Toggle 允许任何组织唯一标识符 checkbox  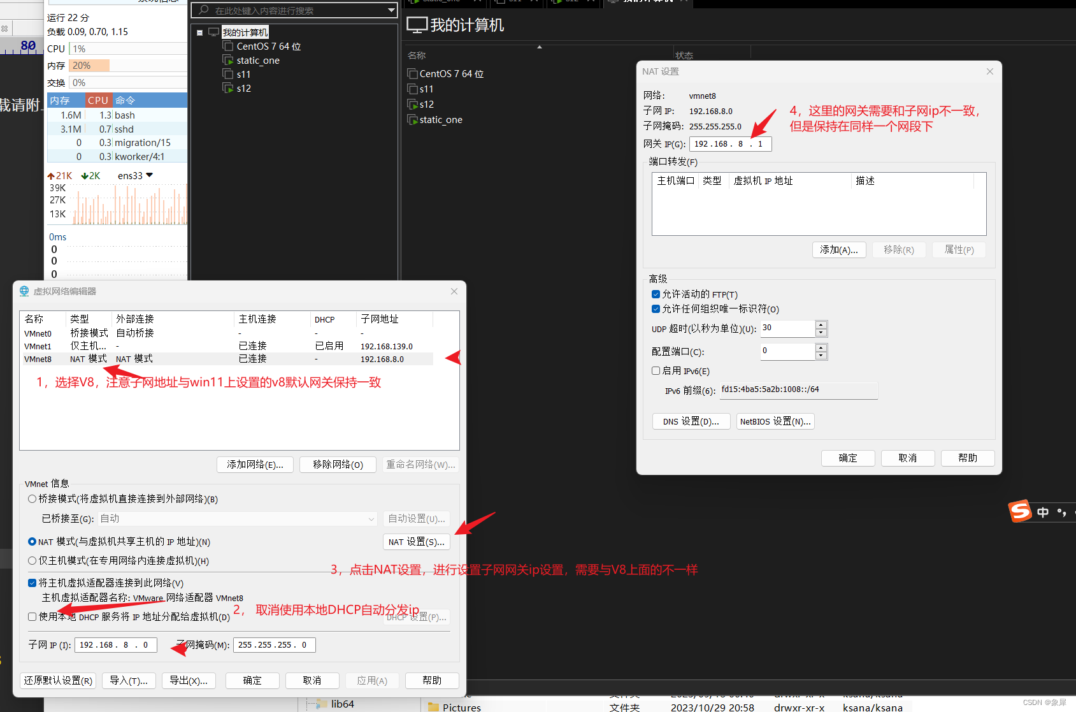pos(656,309)
